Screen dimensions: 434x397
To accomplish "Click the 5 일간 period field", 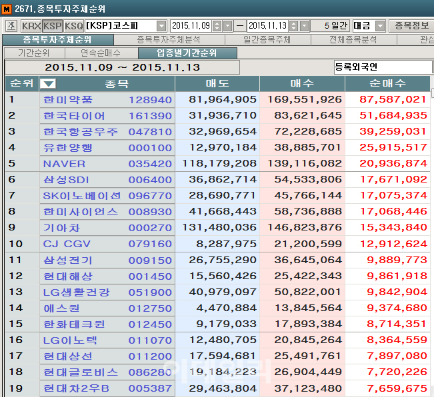I will coord(330,26).
